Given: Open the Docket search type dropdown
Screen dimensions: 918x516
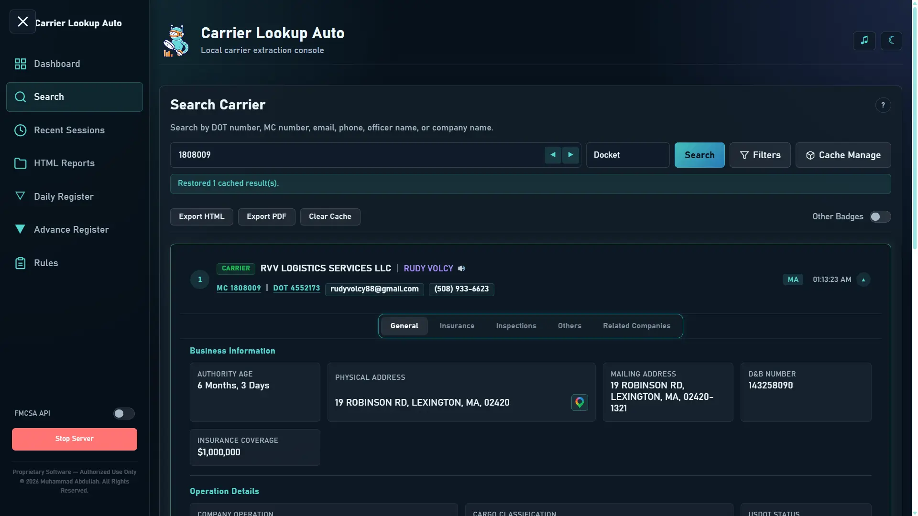Looking at the screenshot, I should pos(627,155).
